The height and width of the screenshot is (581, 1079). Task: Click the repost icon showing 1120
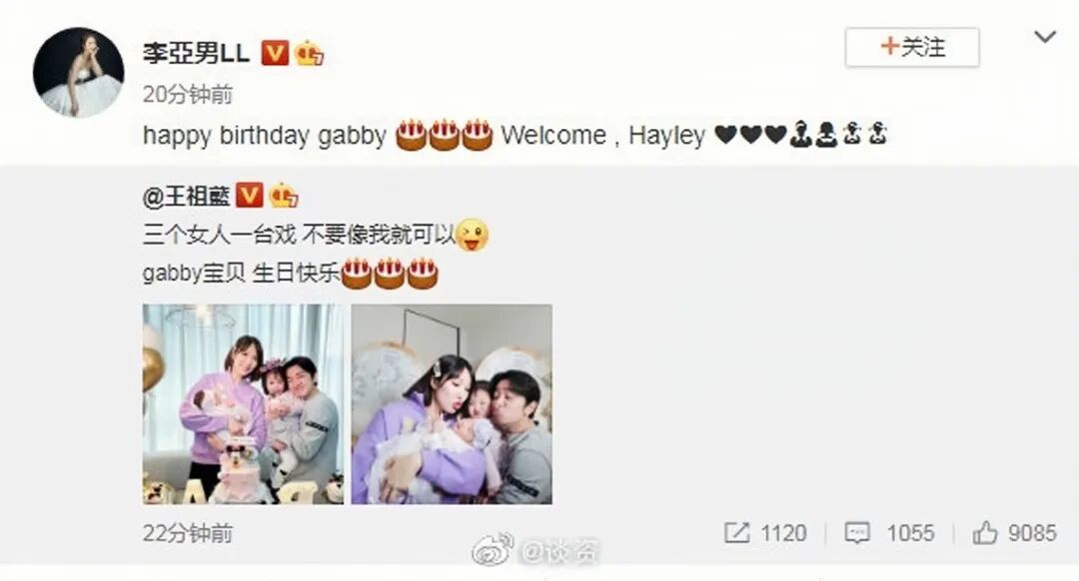pos(737,533)
